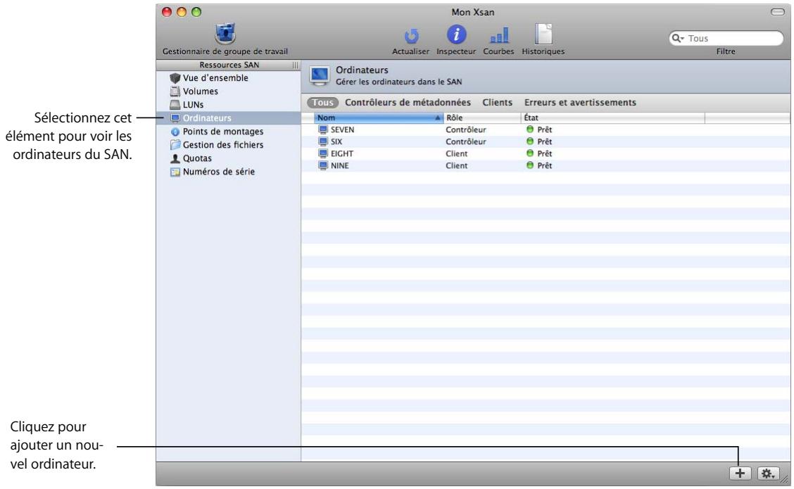Click the Vue d'ensemble cube icon
Image resolution: width=794 pixels, height=489 pixels.
(175, 78)
